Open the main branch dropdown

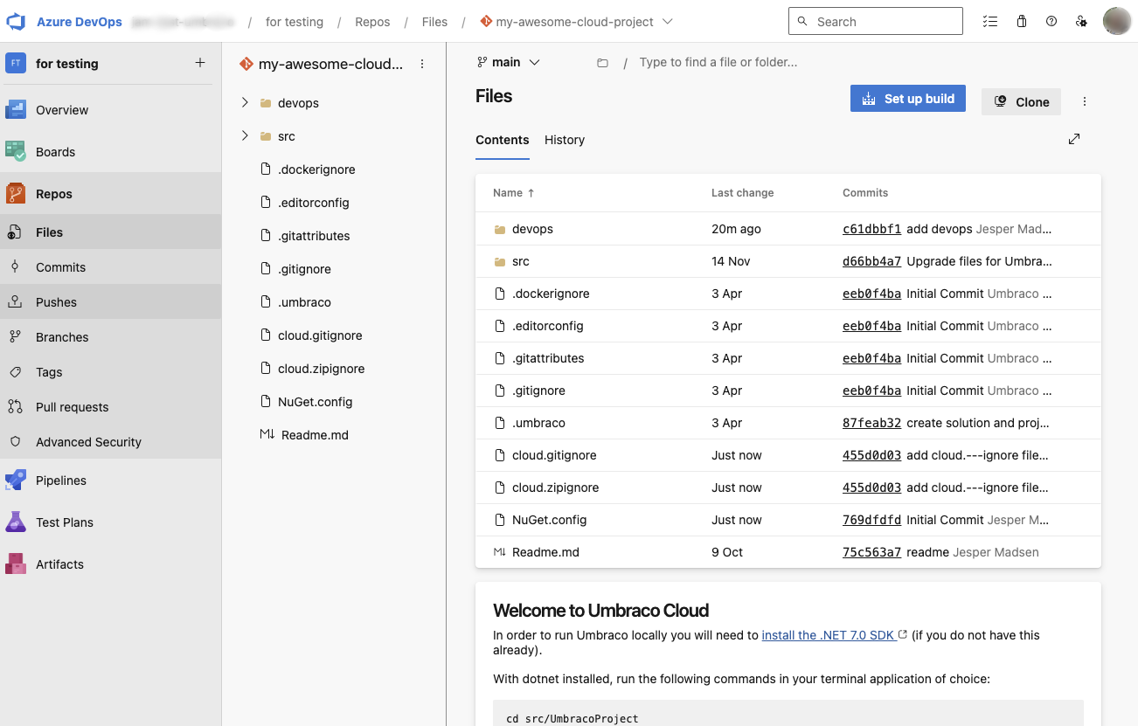(509, 62)
